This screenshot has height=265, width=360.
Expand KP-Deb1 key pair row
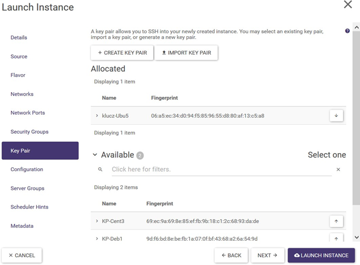[x=97, y=238]
